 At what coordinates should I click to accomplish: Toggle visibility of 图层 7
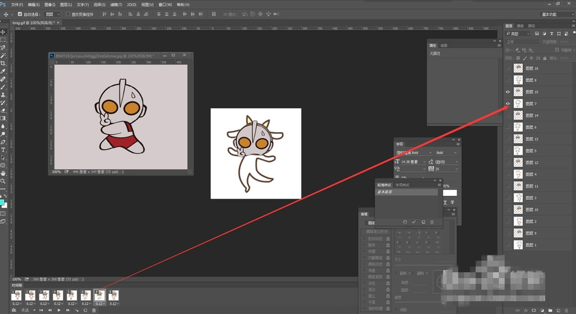pos(508,104)
